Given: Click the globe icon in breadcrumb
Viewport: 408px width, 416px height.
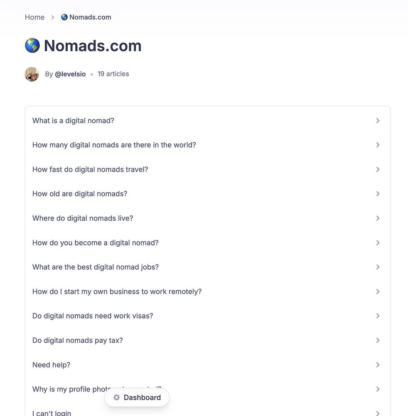Looking at the screenshot, I should (x=64, y=17).
